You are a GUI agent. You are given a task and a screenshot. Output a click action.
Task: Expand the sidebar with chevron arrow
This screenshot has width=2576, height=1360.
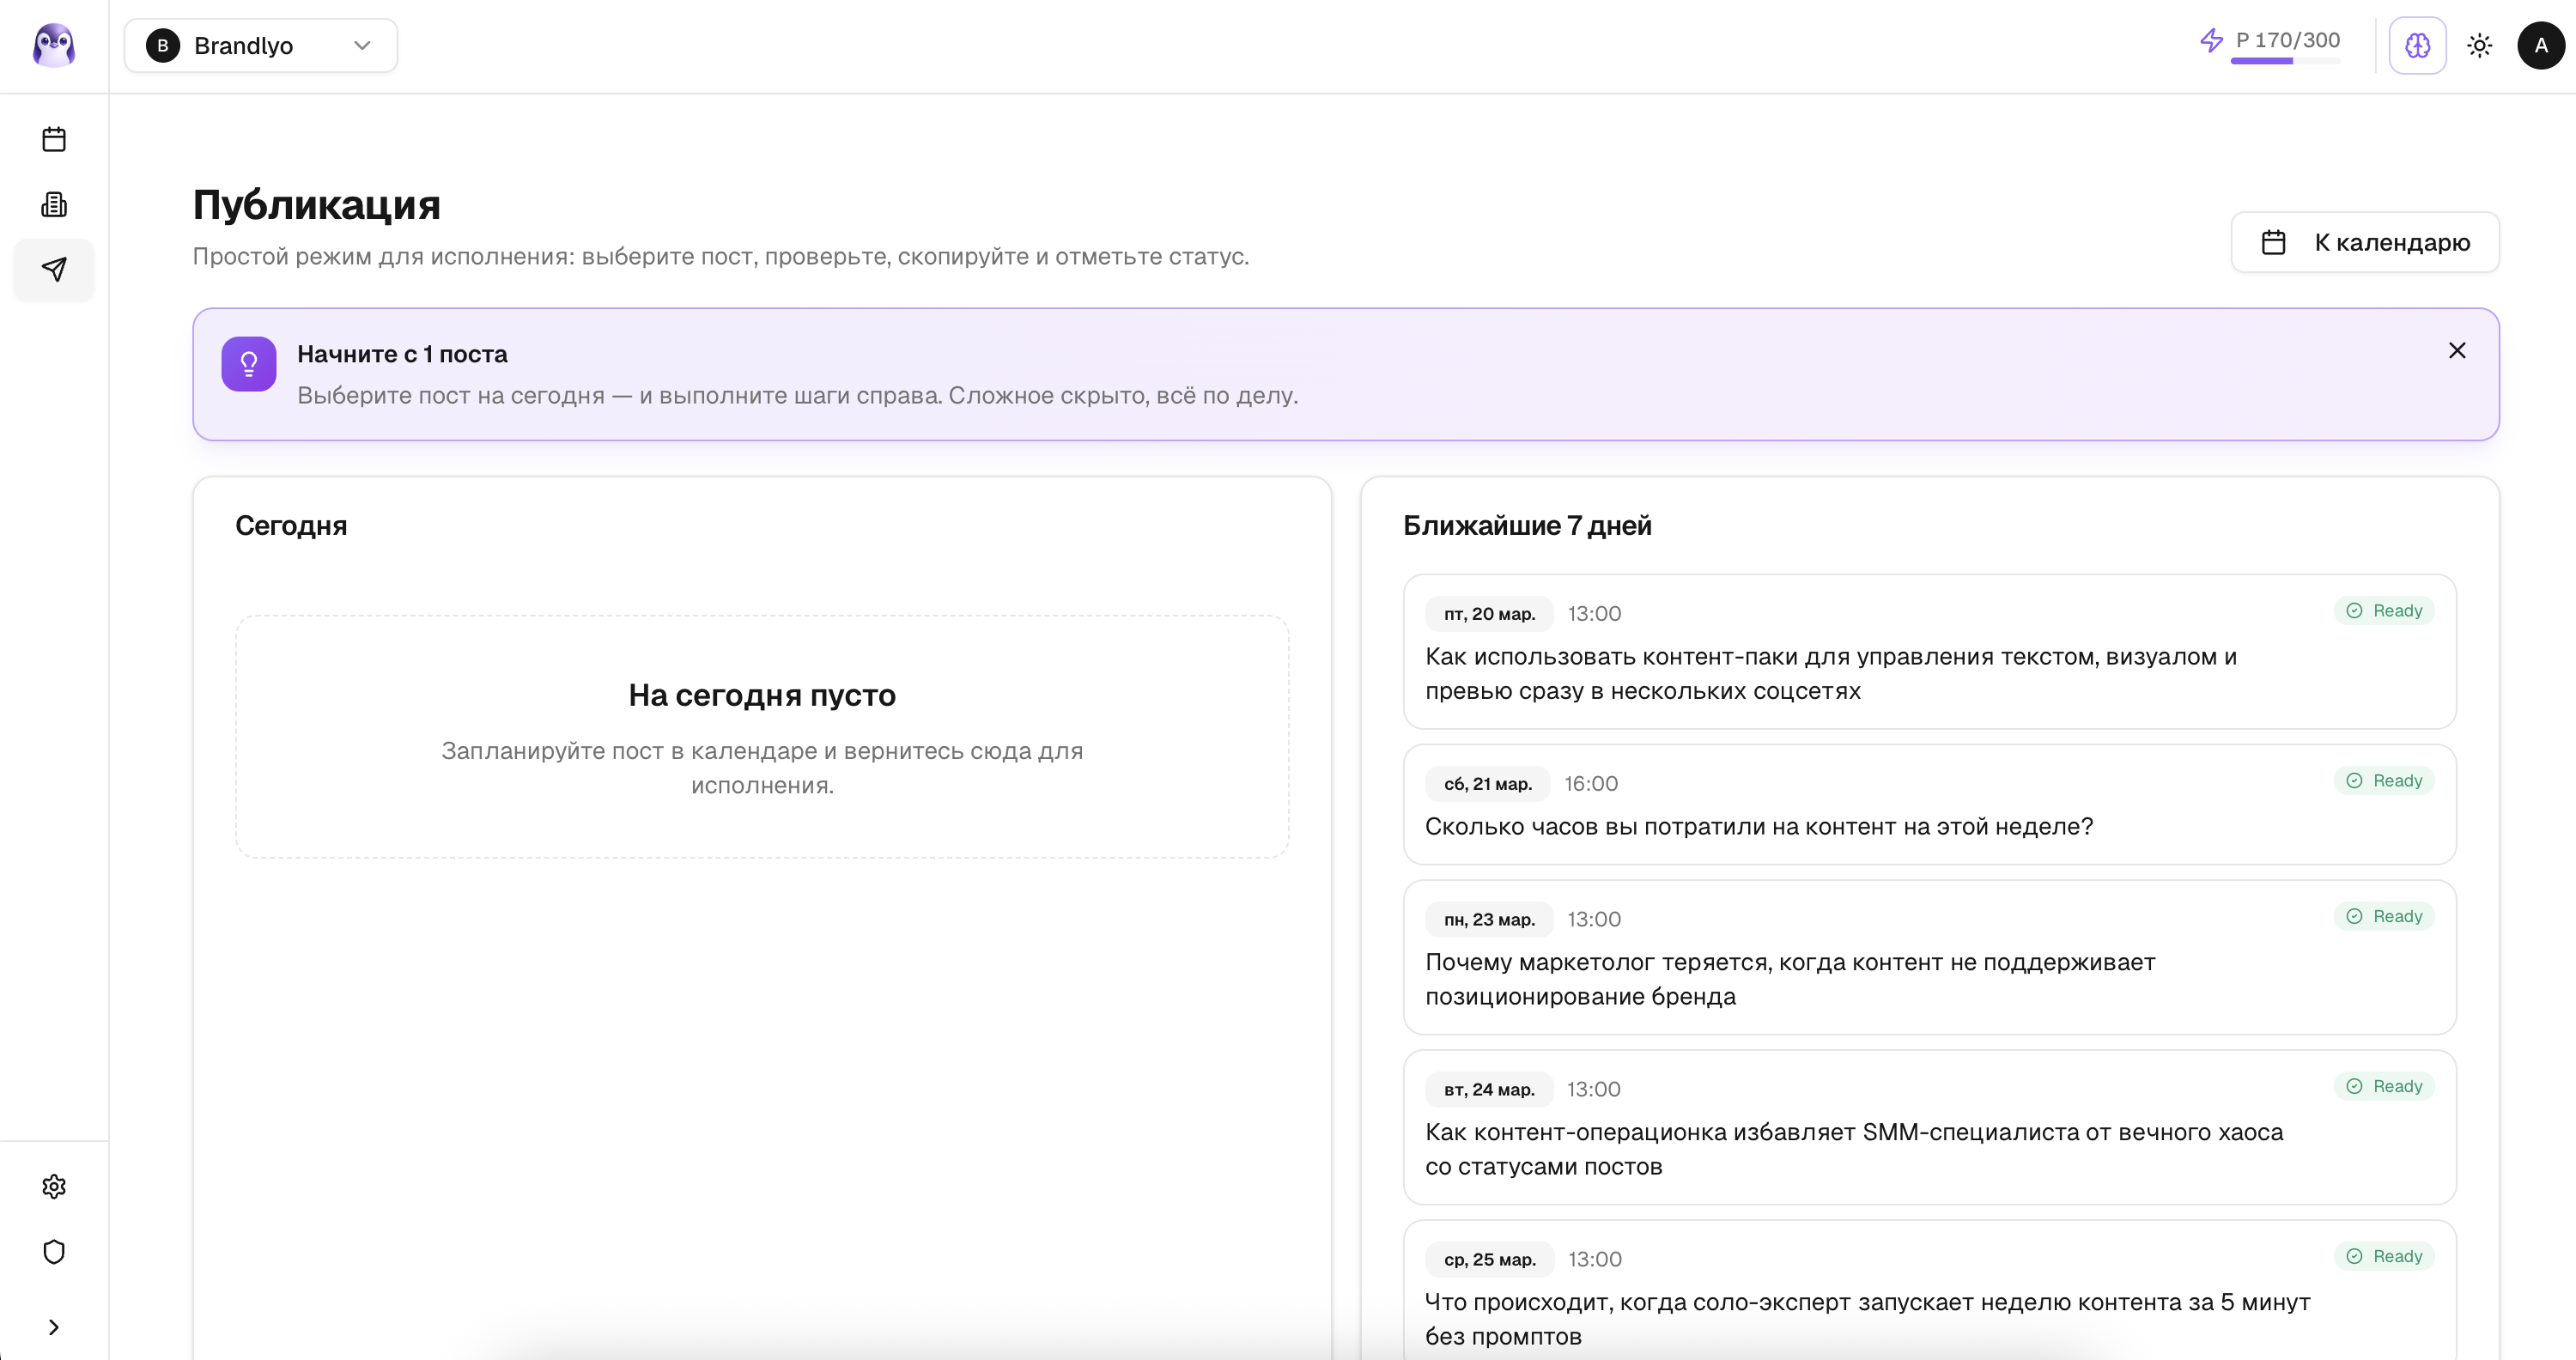[x=54, y=1327]
